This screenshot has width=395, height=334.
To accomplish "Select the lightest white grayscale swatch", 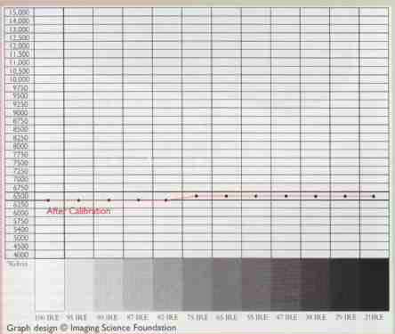I will [x=50, y=284].
